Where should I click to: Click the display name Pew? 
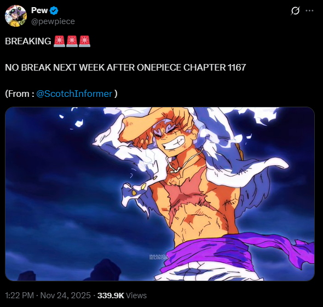(39, 10)
